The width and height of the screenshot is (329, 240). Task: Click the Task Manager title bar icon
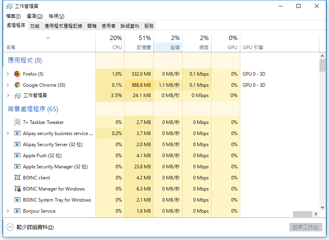pyautogui.click(x=10, y=6)
